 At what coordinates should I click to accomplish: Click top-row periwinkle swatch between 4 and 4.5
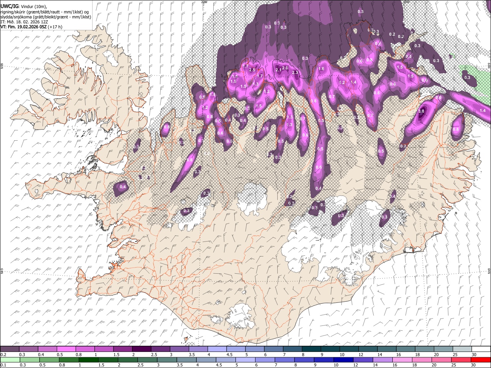217,349
